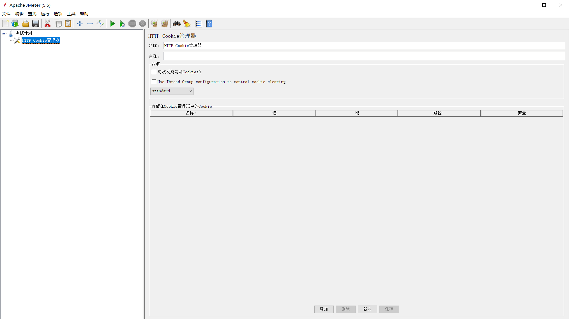Image resolution: width=569 pixels, height=319 pixels.
Task: Enable clear cookies each iteration checkbox
Action: point(154,72)
